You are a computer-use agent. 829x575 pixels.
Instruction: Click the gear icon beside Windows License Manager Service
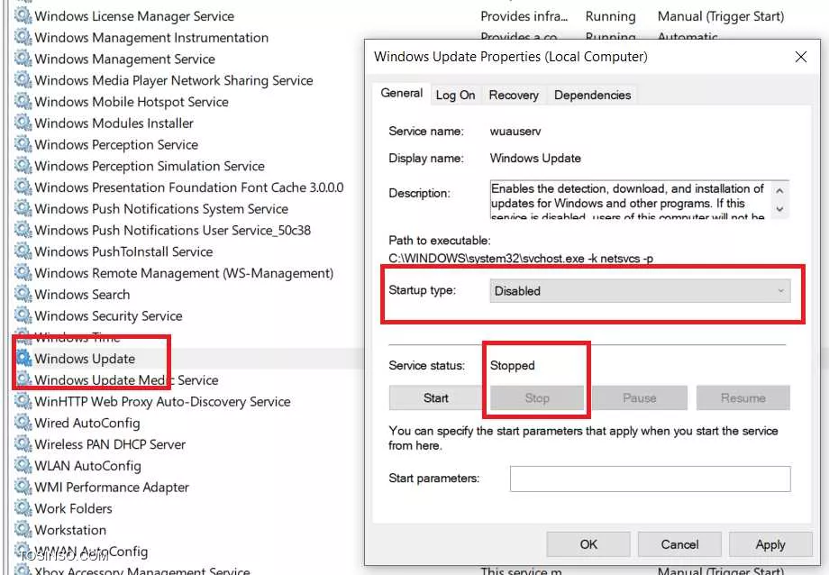[x=23, y=15]
